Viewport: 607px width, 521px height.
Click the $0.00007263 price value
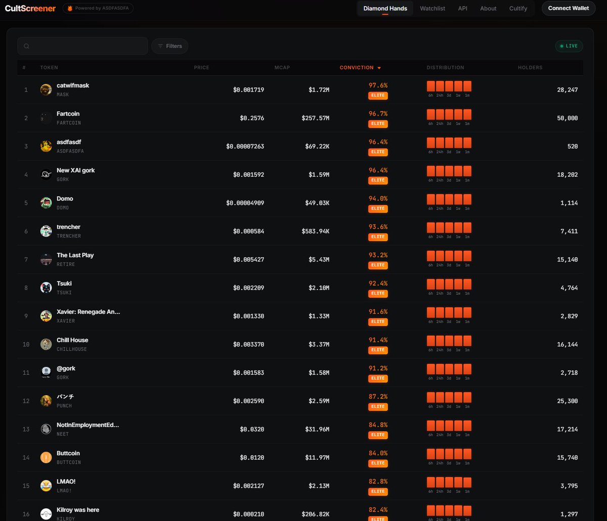click(x=245, y=146)
